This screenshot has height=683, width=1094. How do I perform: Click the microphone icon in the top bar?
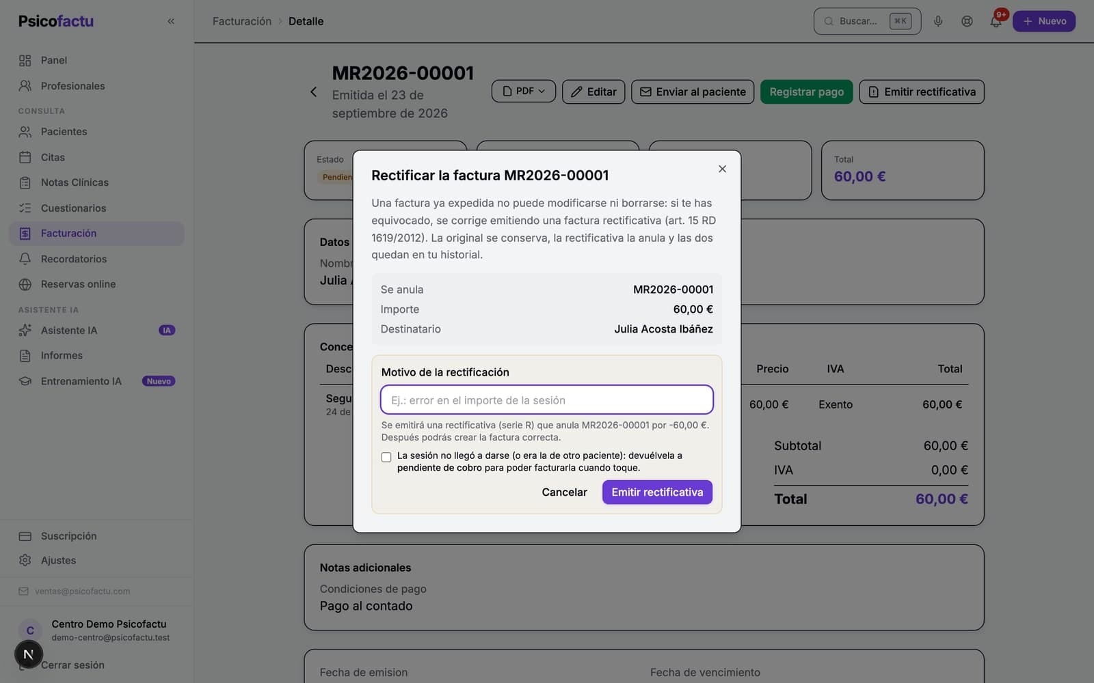coord(938,21)
